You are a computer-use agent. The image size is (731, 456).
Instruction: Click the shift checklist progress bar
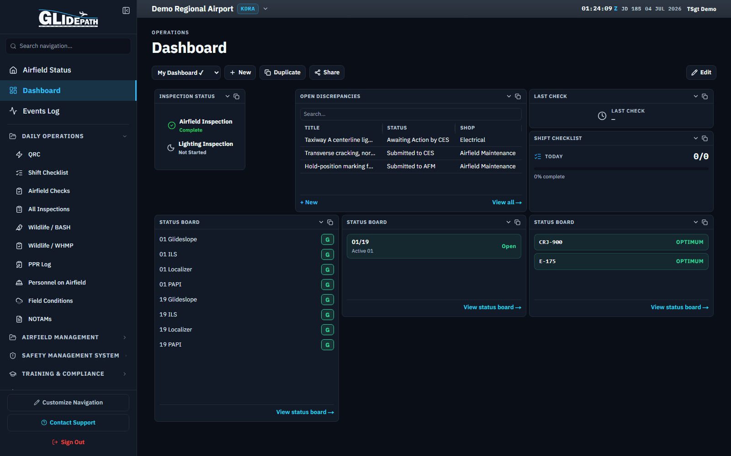621,169
